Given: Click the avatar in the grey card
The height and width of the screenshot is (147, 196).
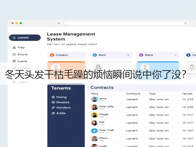Looking at the screenshot, I should tap(98, 67).
